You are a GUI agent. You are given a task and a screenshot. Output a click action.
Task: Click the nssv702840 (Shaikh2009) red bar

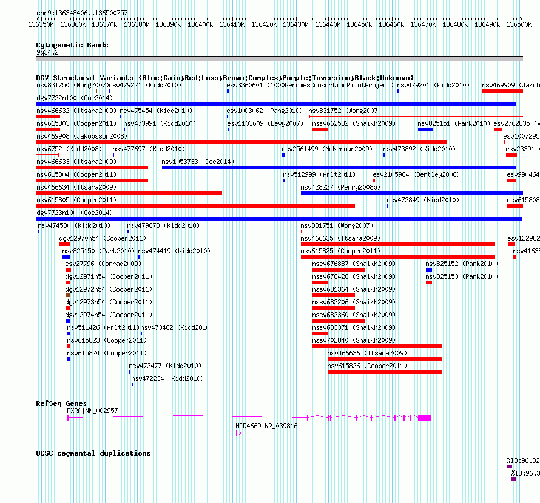click(x=377, y=346)
